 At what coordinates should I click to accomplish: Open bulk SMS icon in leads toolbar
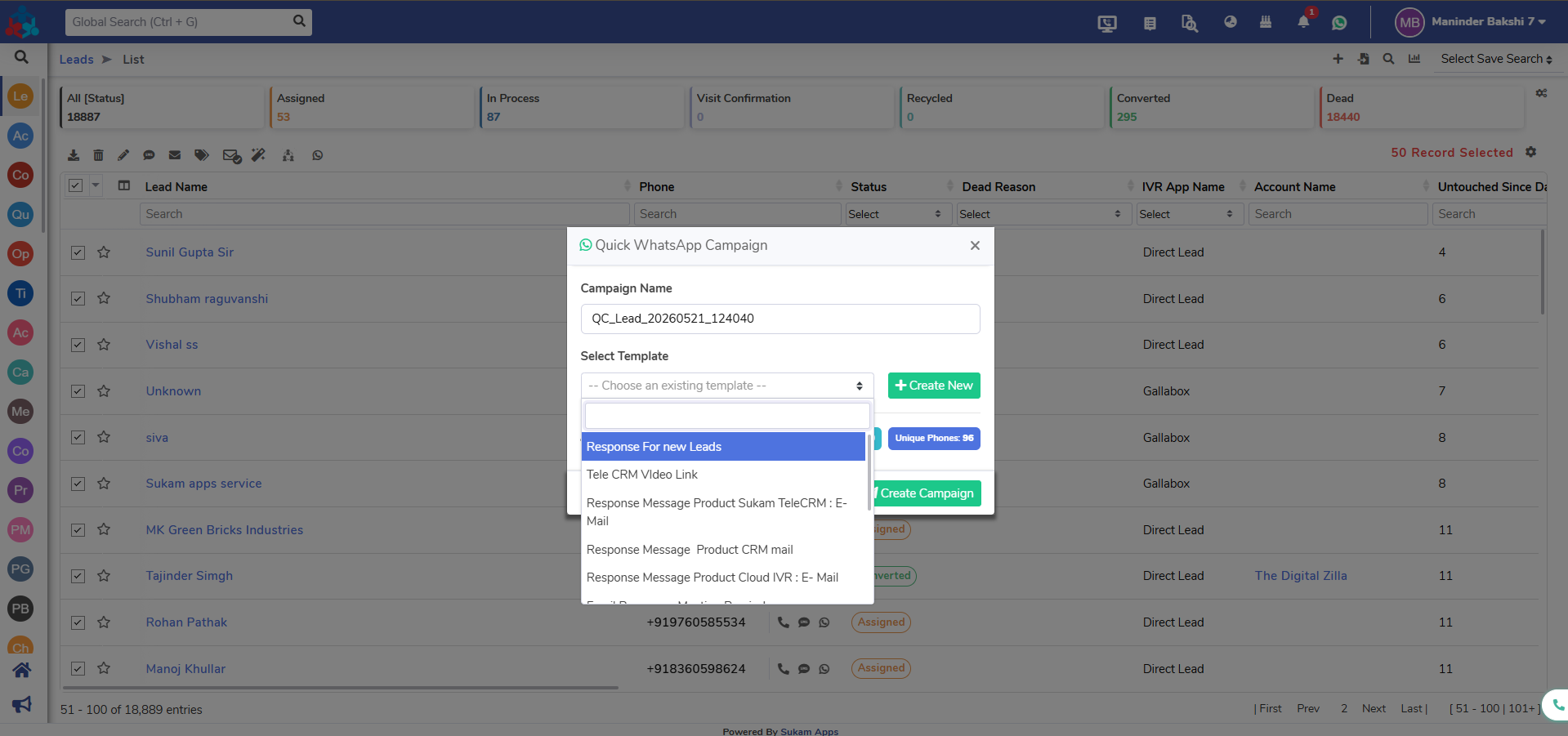tap(149, 155)
